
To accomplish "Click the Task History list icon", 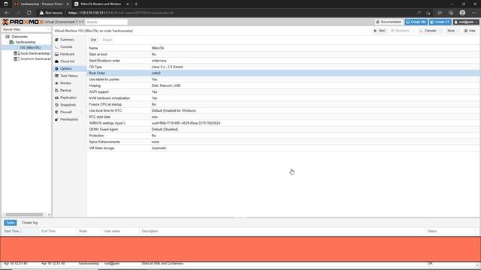I will click(x=56, y=76).
